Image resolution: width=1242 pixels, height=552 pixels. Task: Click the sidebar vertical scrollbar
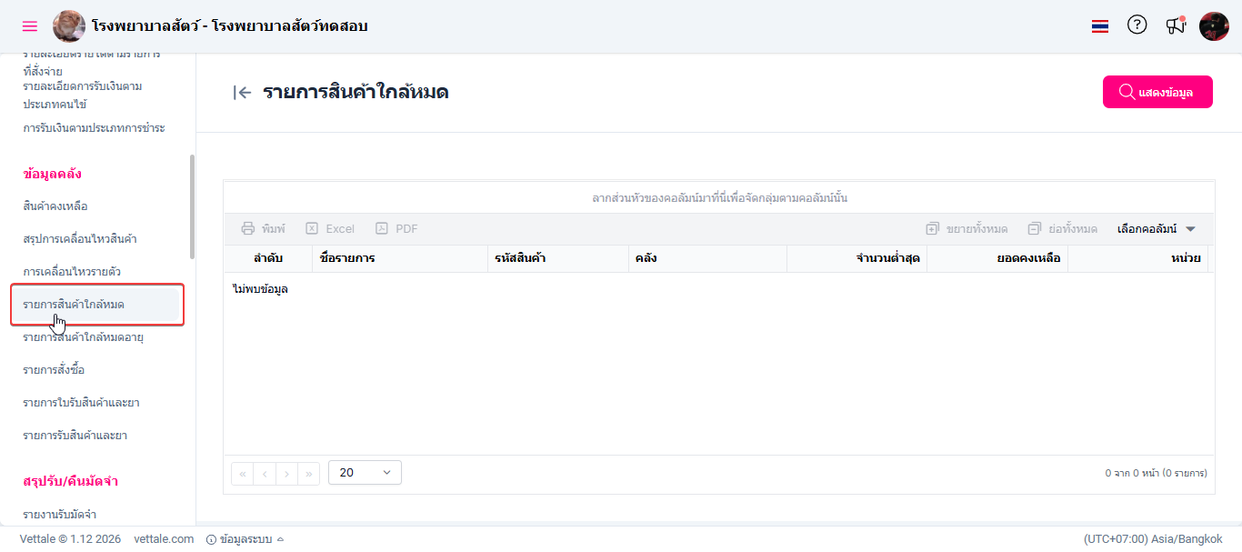point(192,206)
